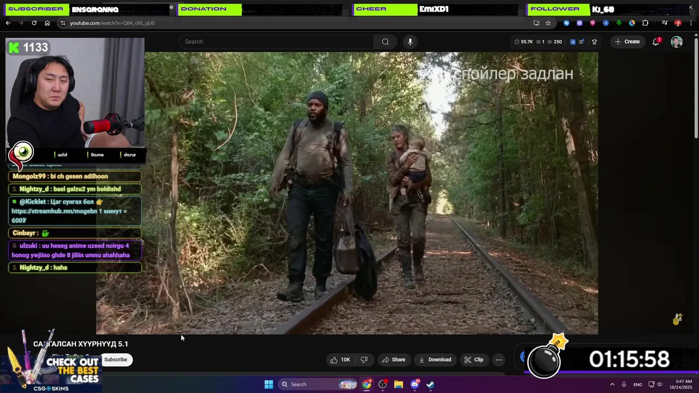Switch to Chrome in the taskbar

pyautogui.click(x=366, y=384)
